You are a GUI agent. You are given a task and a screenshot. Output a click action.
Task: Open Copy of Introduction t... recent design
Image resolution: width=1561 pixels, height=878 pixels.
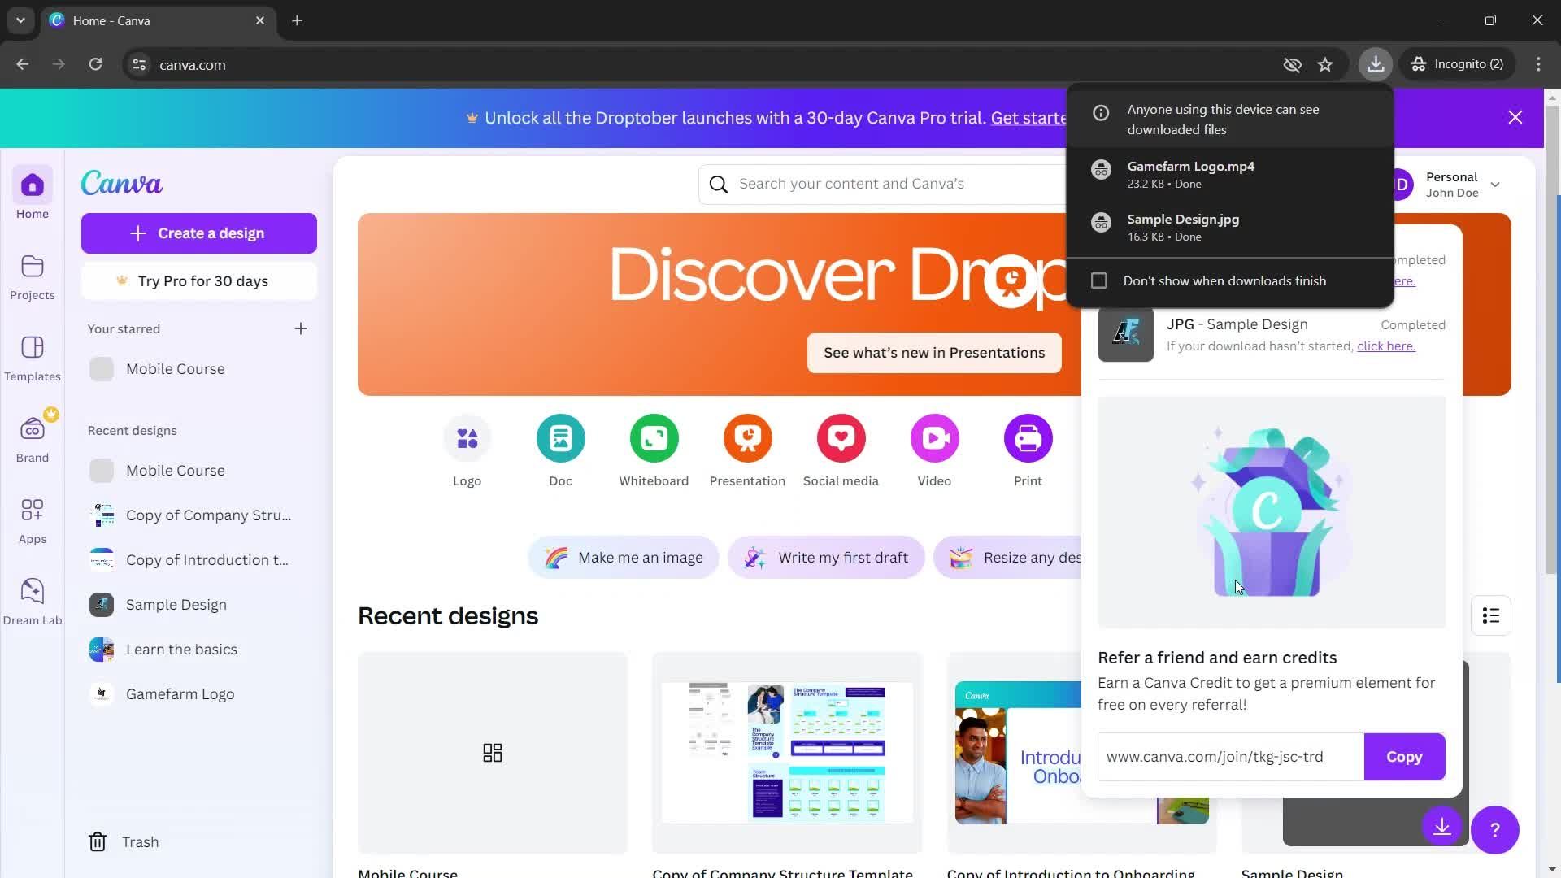[x=199, y=560]
